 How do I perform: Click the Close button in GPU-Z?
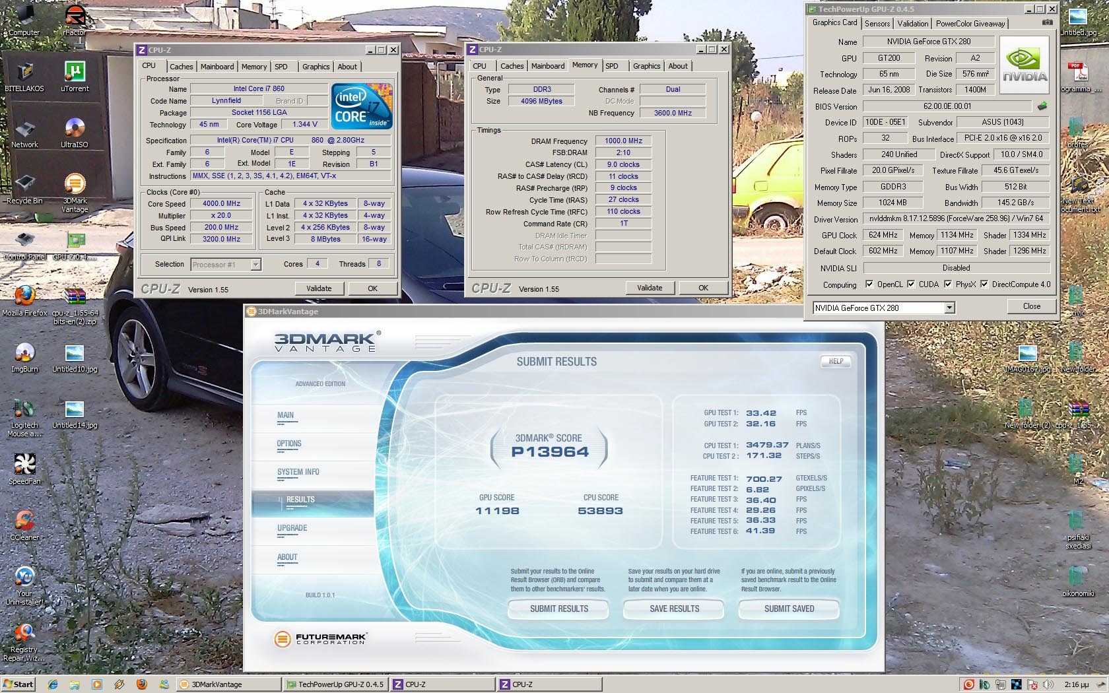point(1031,306)
